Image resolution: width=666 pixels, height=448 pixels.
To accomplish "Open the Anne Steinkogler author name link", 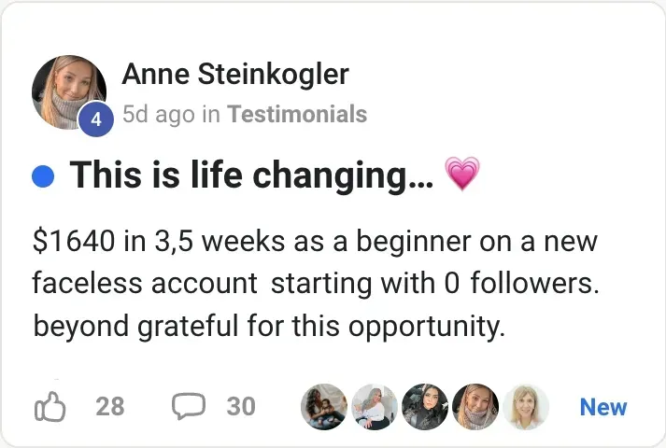I will pyautogui.click(x=235, y=75).
